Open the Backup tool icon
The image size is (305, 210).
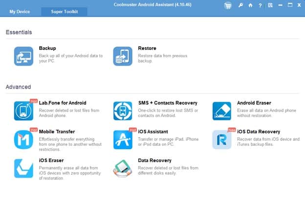tap(24, 56)
